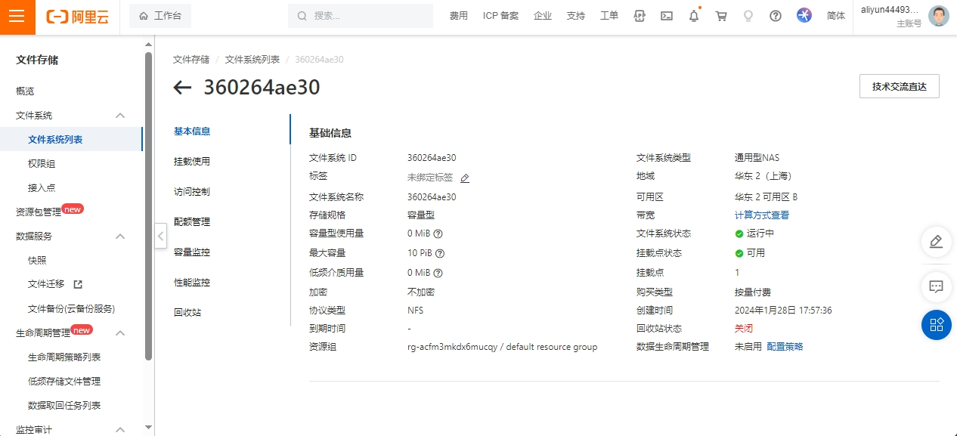Collapse the 文件系统 sidebar section
Image resolution: width=957 pixels, height=436 pixels.
pyautogui.click(x=119, y=116)
